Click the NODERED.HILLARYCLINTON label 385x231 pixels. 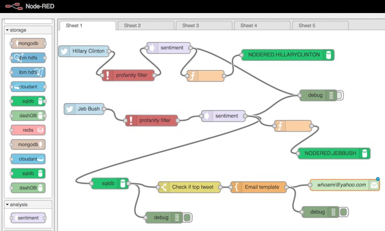pos(284,55)
